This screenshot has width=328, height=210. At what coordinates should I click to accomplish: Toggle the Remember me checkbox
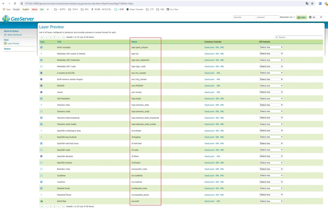point(294,17)
